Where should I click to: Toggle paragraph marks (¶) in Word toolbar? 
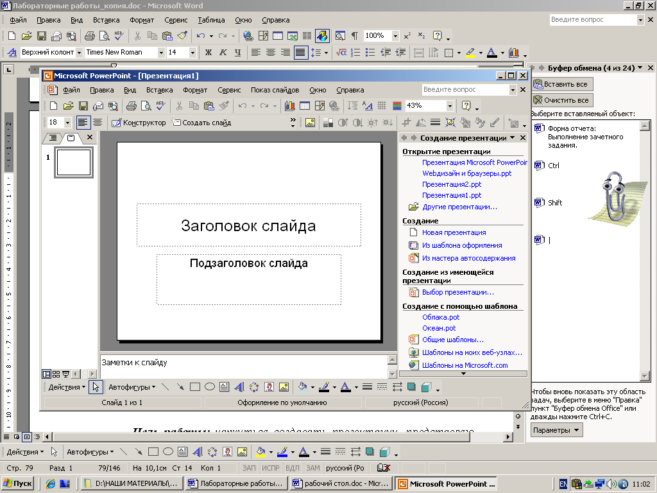[354, 36]
